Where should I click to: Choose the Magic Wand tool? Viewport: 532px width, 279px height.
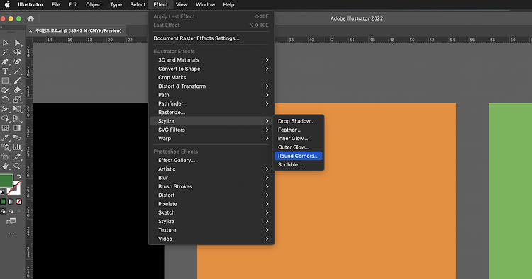(x=5, y=52)
